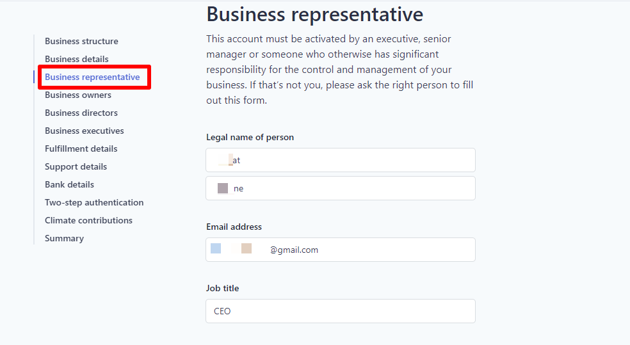Viewport: 630px width, 345px height.
Task: Focus the last name input field
Action: (x=340, y=188)
